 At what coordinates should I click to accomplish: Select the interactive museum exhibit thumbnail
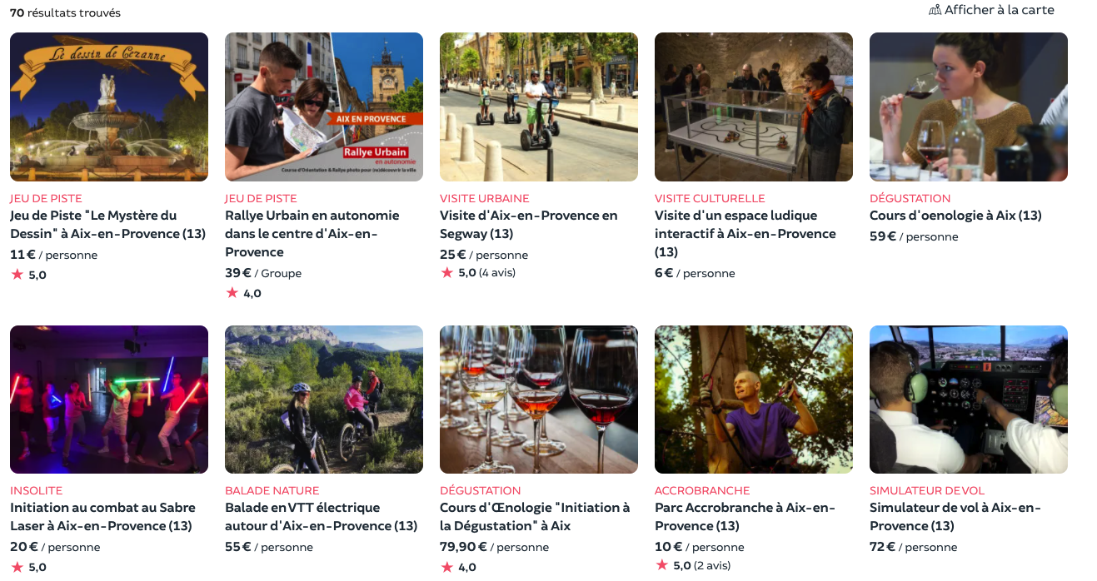pyautogui.click(x=754, y=107)
